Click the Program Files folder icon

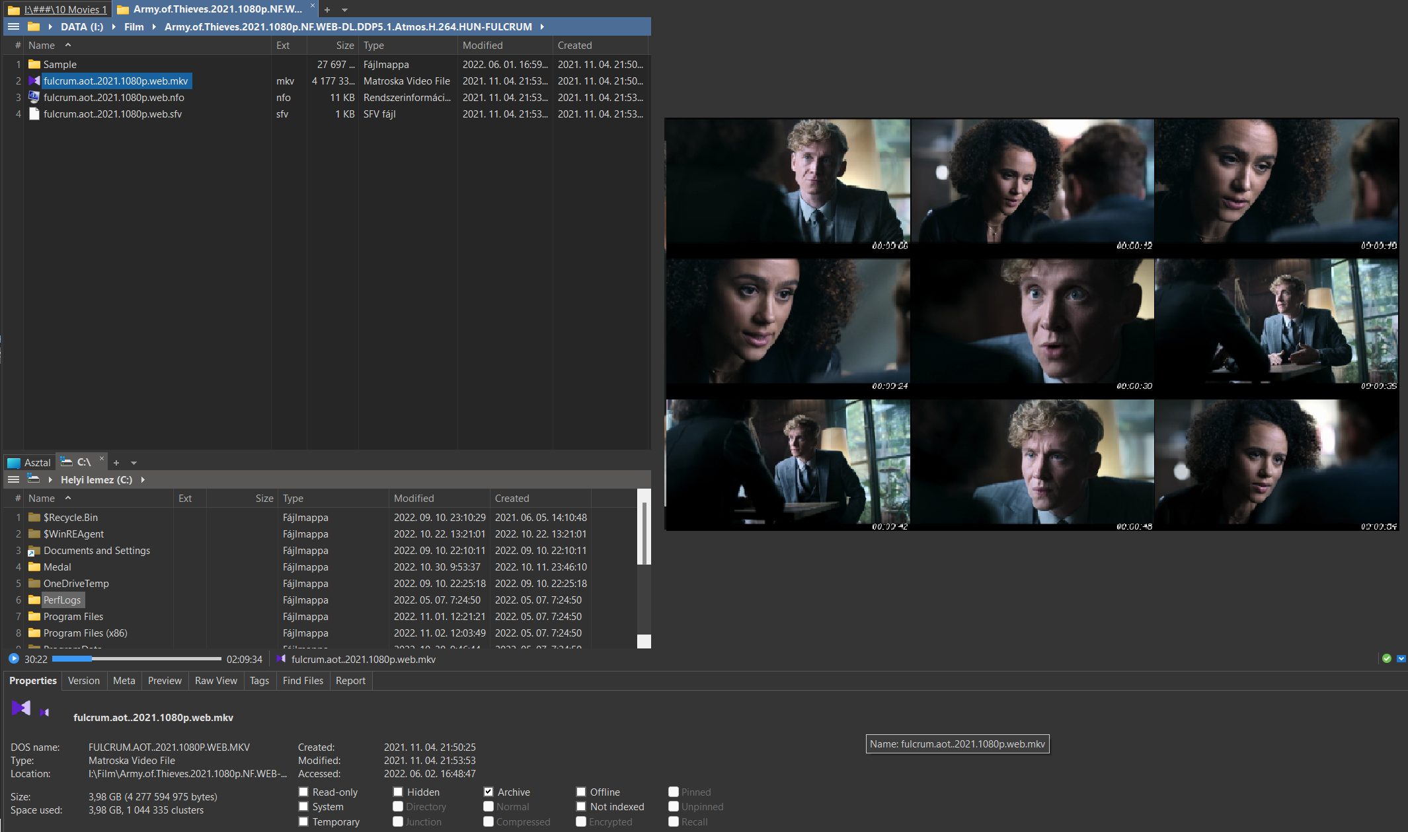coord(34,617)
